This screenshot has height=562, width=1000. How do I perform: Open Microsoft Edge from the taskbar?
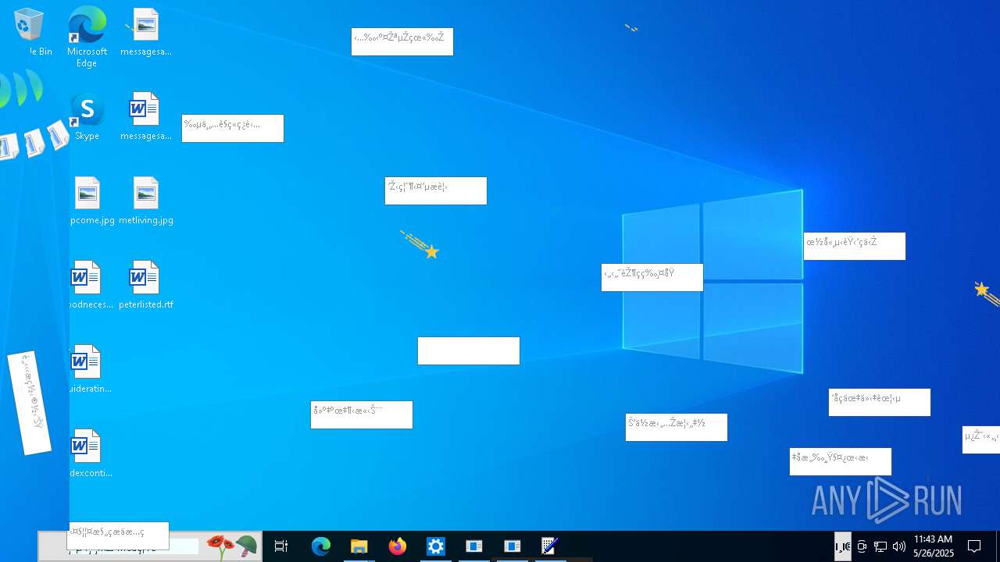[321, 546]
